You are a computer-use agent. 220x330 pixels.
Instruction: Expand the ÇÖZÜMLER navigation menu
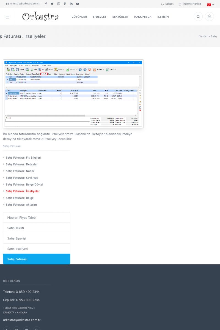tap(79, 17)
